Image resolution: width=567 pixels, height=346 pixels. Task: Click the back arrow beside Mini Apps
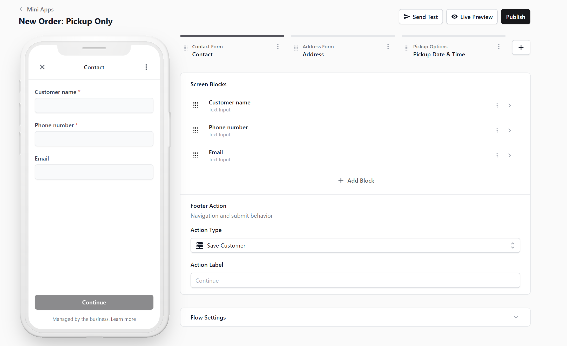21,9
